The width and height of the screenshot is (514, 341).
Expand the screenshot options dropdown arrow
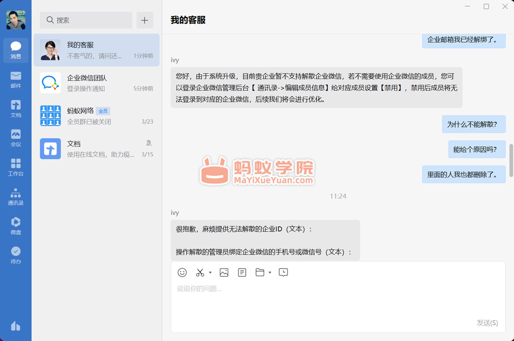tap(210, 273)
